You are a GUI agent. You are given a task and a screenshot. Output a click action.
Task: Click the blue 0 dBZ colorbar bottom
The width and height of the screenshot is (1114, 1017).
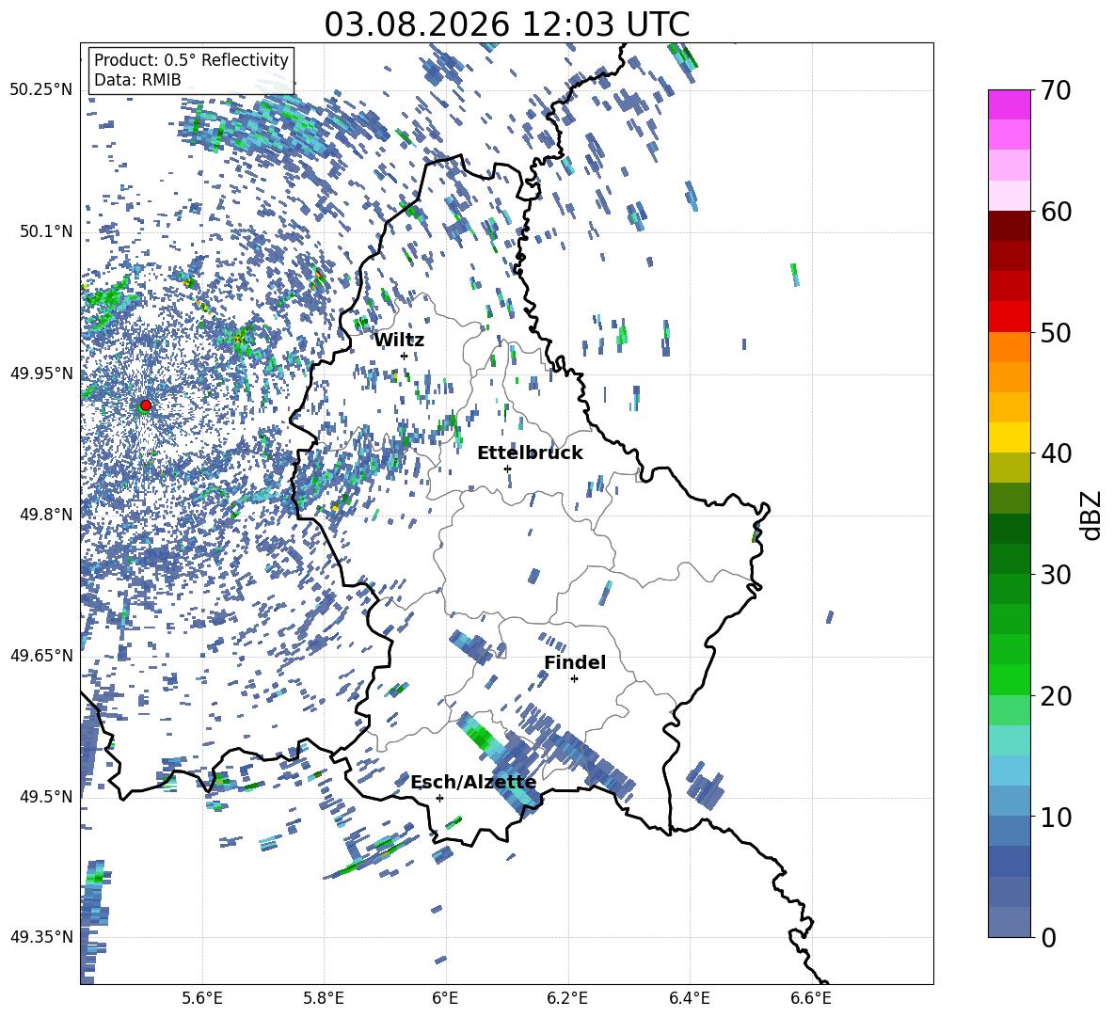pos(1009,922)
